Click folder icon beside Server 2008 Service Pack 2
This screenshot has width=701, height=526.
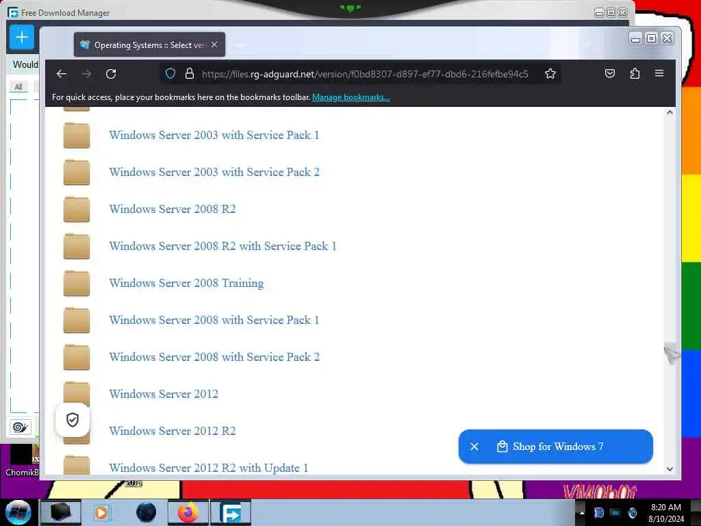77,357
